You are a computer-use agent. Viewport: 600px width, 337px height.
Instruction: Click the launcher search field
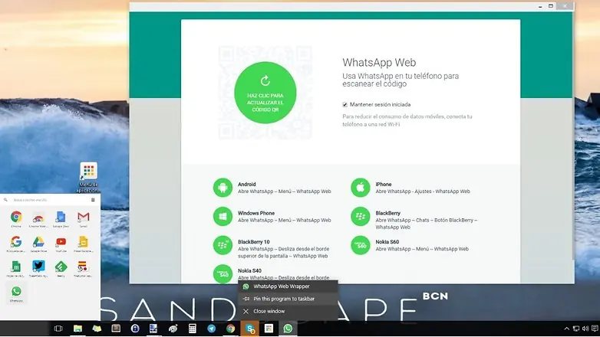[x=48, y=200]
